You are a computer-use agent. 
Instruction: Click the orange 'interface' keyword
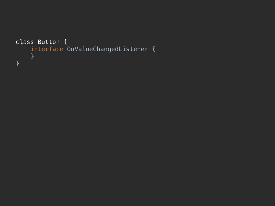click(x=47, y=49)
